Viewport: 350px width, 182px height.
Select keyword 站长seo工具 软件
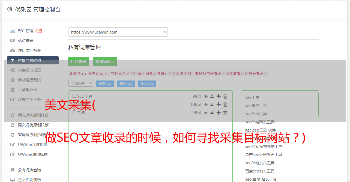click(261, 130)
